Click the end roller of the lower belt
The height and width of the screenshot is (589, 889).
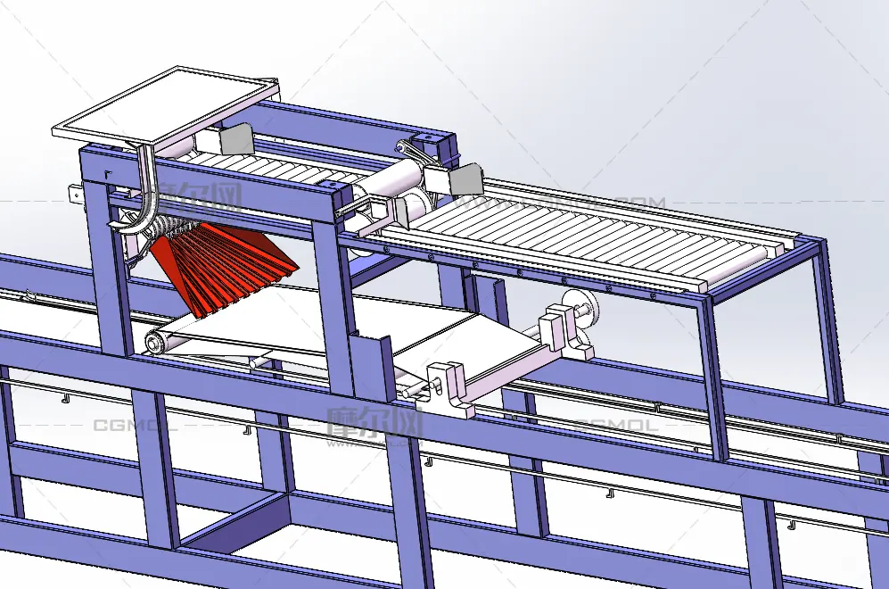pos(157,340)
